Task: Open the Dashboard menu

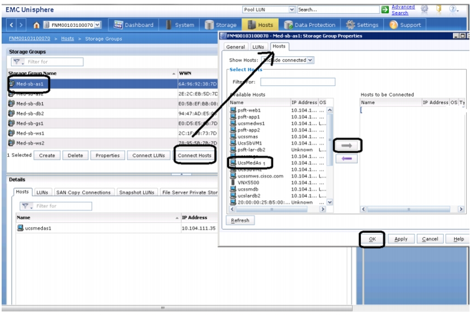Action: click(134, 25)
